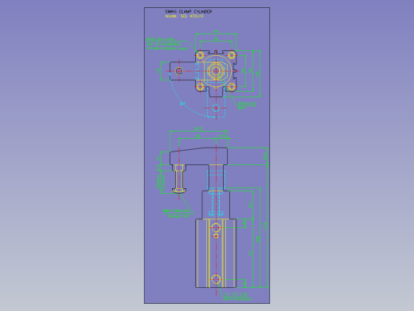Select the 12.5 dimension text
414x311 pixels.
(x=222, y=136)
